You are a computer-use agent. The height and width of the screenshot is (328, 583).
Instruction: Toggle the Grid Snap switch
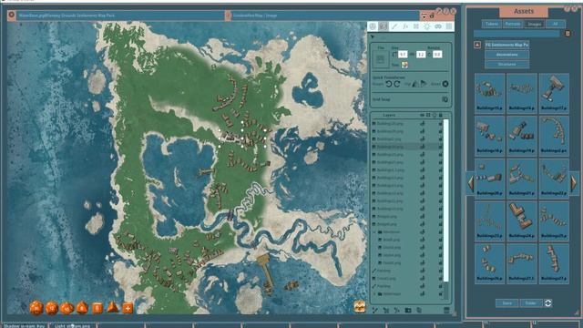coord(445,99)
